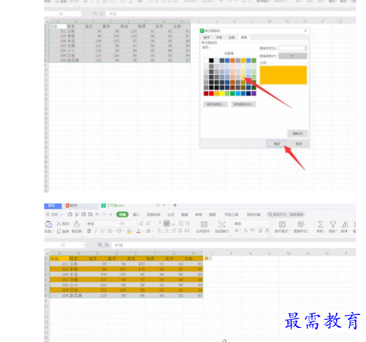Select the 页面布局 (Page Layout) ribbon tab
Image resolution: width=366 pixels, height=342 pixels.
pyautogui.click(x=153, y=214)
